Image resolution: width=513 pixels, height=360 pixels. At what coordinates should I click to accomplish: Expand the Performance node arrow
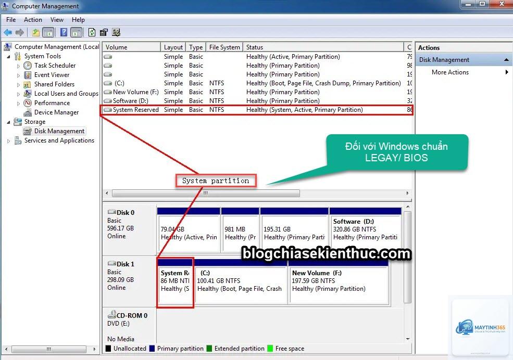coord(18,104)
